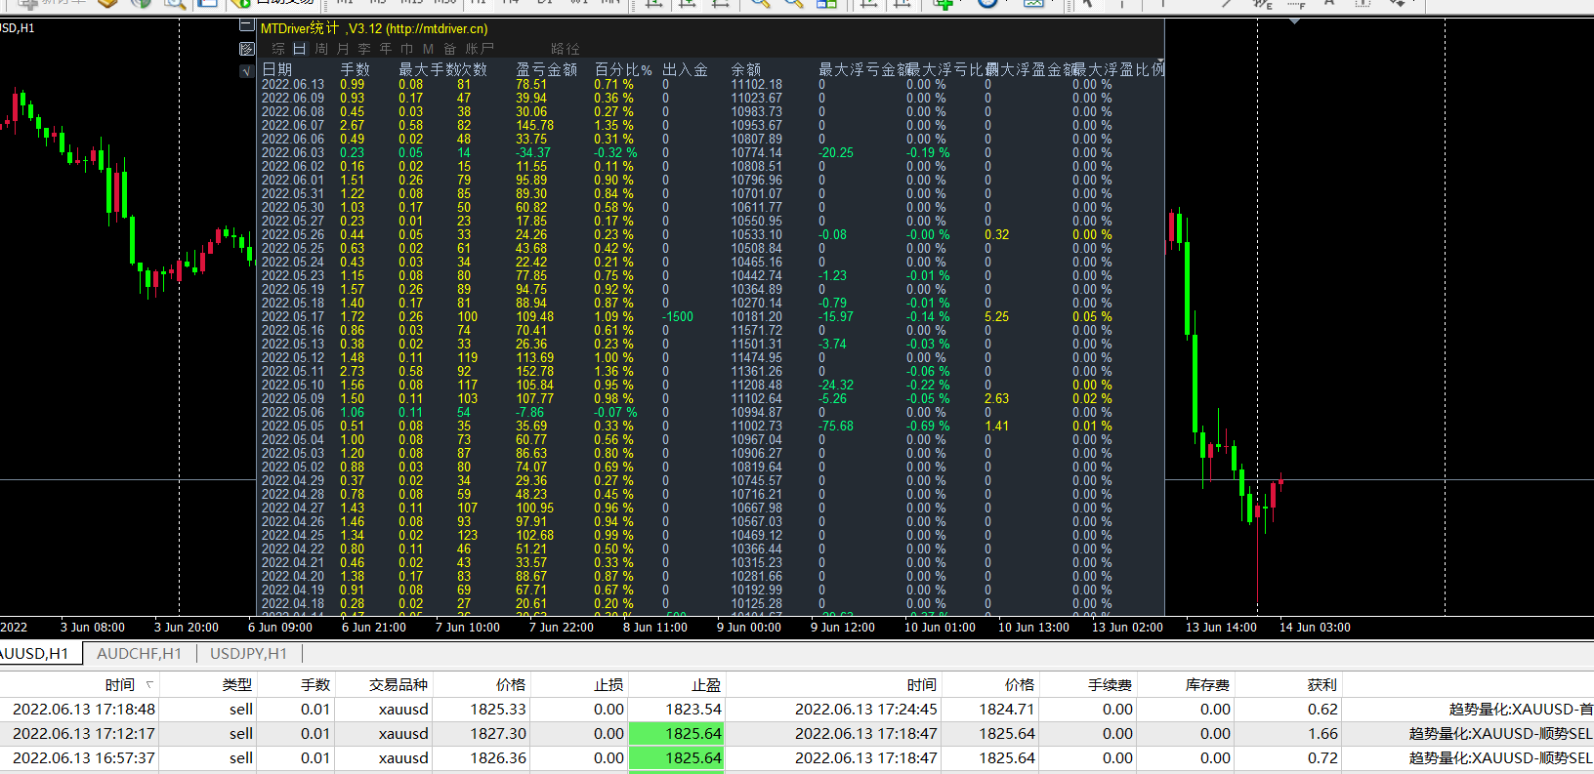This screenshot has width=1594, height=774.
Task: Click the 盈亏金额 column header
Action: 546,69
